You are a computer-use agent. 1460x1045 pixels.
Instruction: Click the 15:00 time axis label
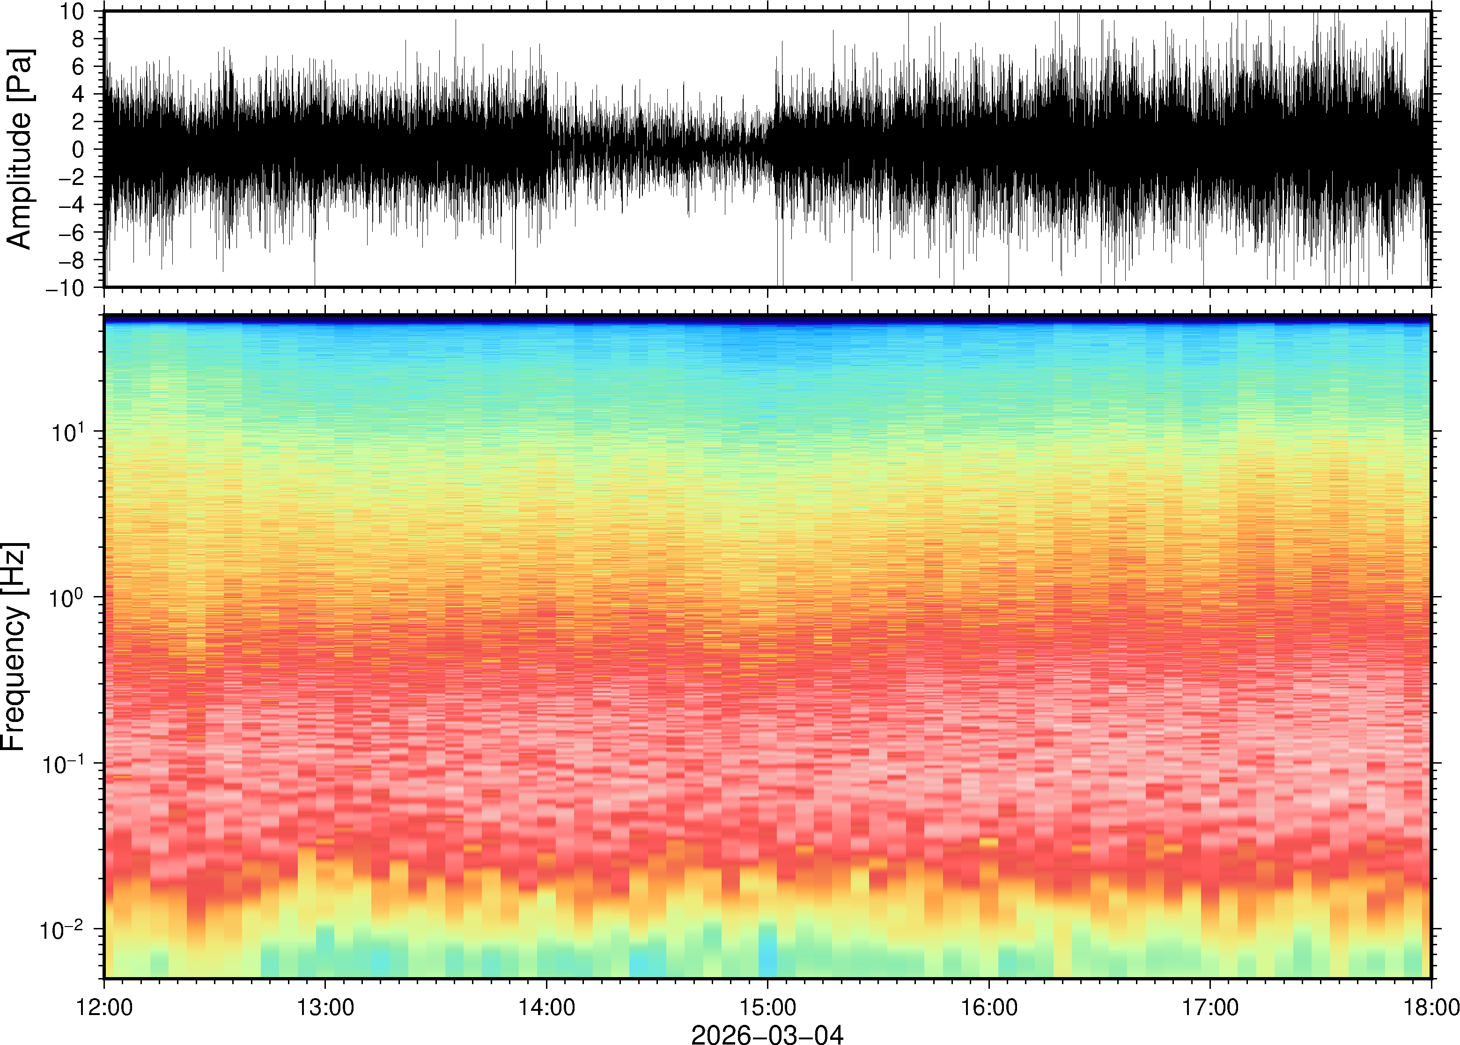coord(767,1007)
